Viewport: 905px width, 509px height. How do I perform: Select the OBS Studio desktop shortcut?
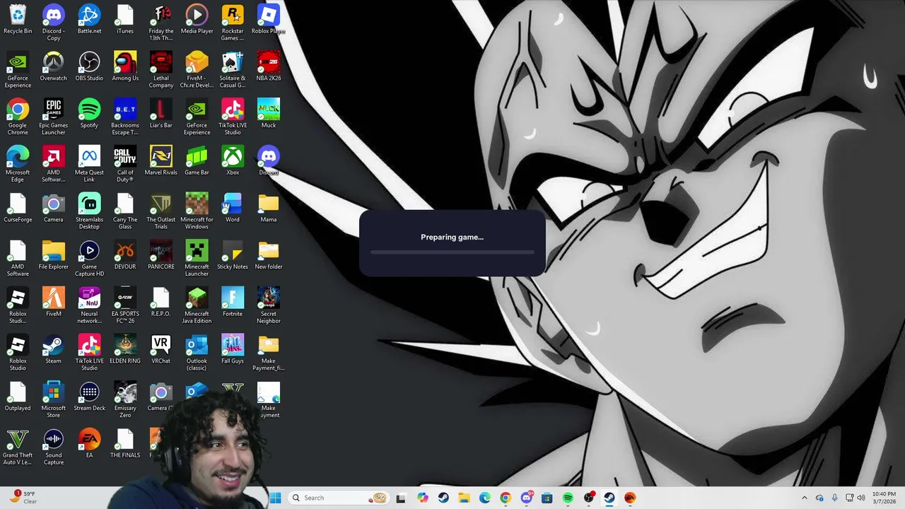point(89,67)
